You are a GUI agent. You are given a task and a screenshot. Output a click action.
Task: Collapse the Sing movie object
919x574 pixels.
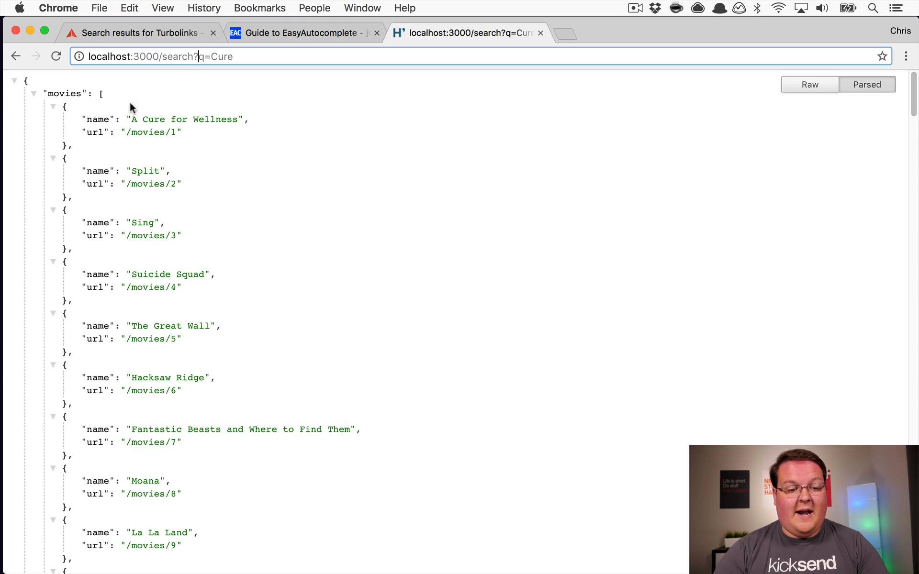tap(53, 210)
